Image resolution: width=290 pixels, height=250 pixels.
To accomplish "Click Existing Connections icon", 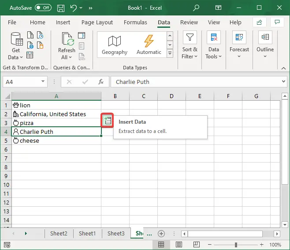I will (x=40, y=45).
